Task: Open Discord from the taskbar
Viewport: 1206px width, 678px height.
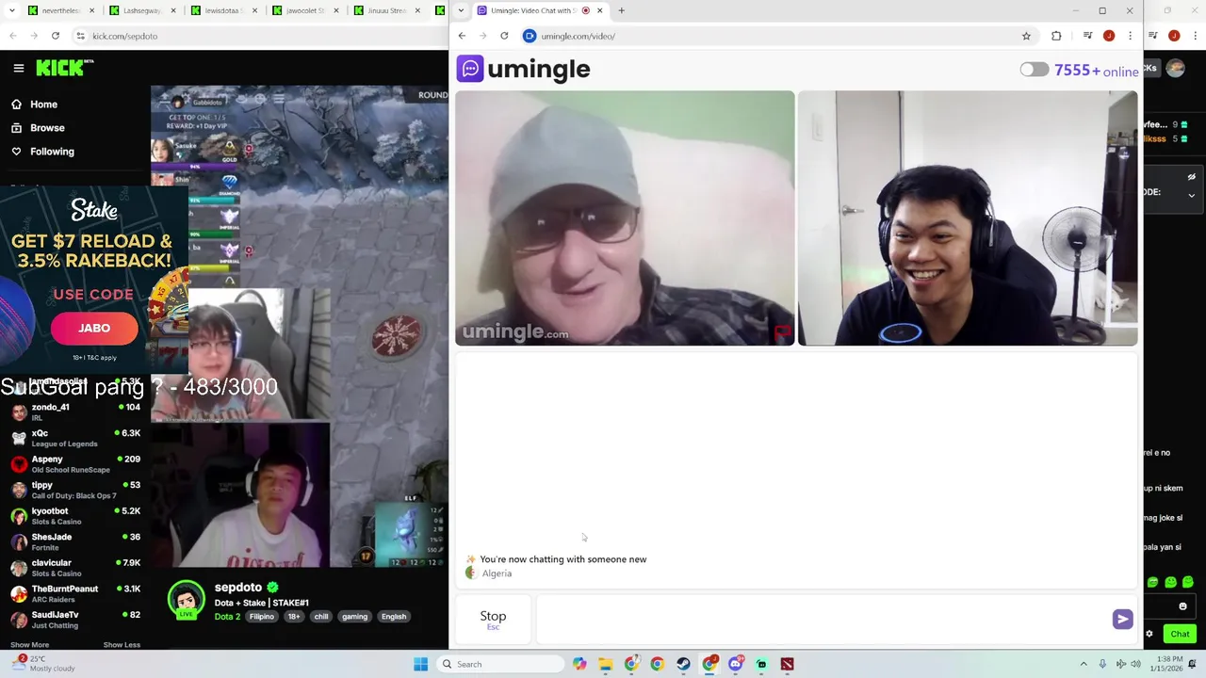Action: [735, 664]
